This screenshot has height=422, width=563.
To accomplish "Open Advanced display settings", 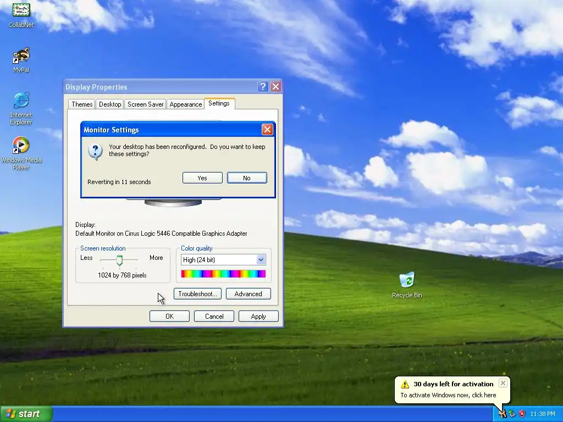I will point(248,294).
